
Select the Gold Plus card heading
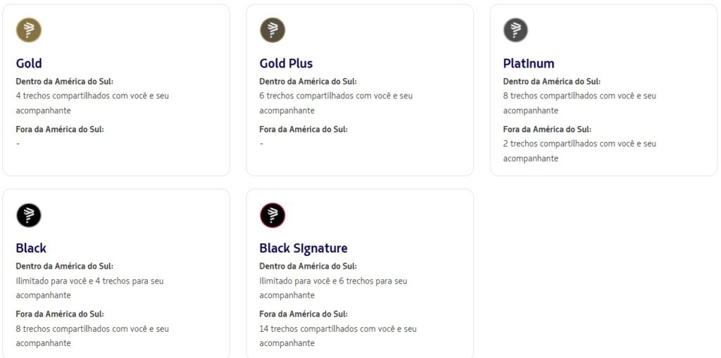286,63
